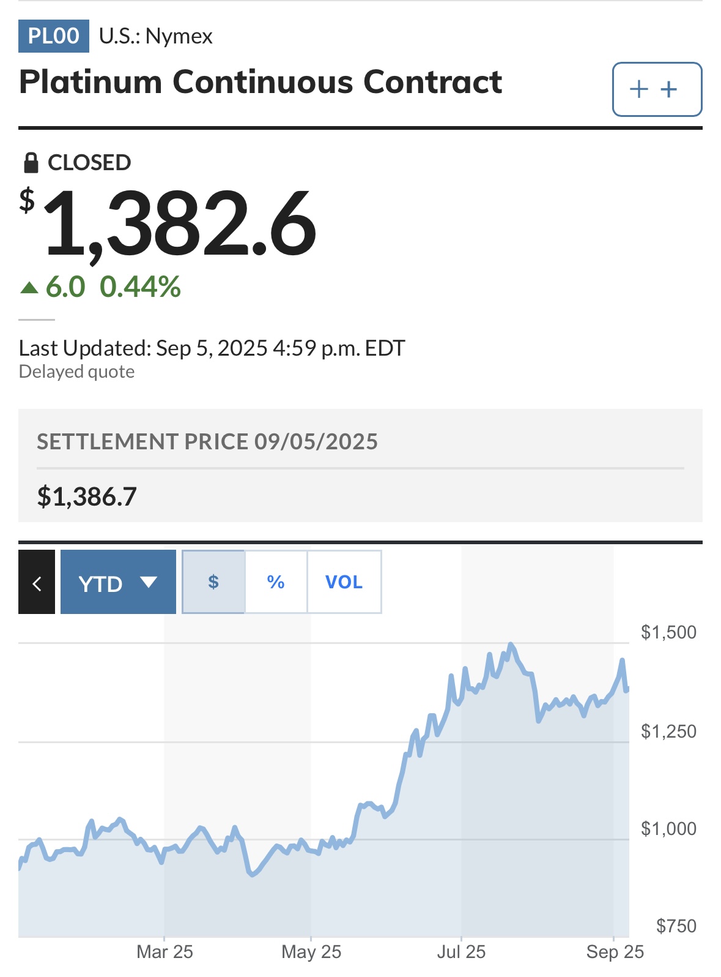Switch chart to percent change view
The height and width of the screenshot is (977, 721).
coord(276,582)
